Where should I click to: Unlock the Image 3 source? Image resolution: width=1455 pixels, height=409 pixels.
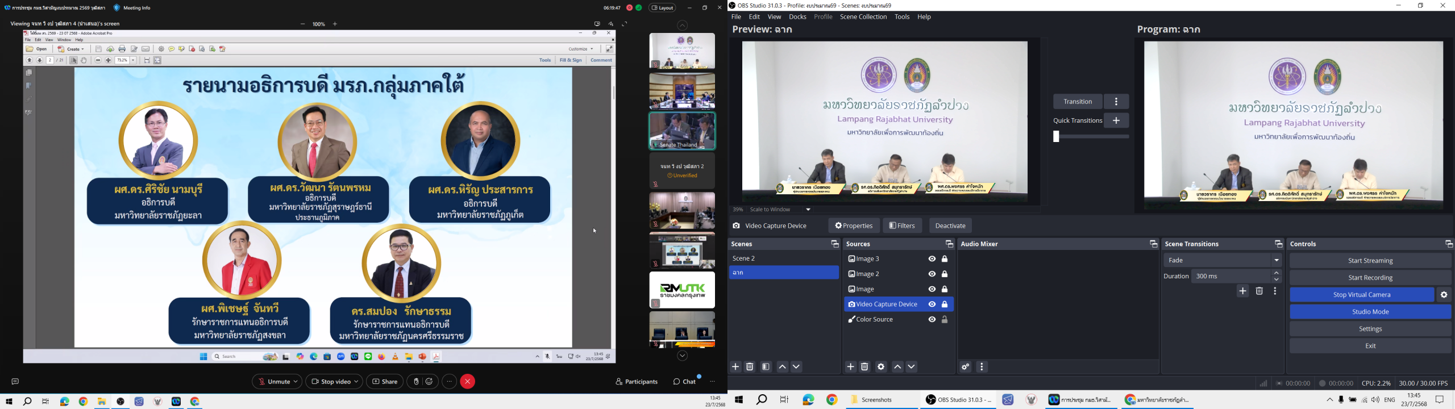coord(945,259)
